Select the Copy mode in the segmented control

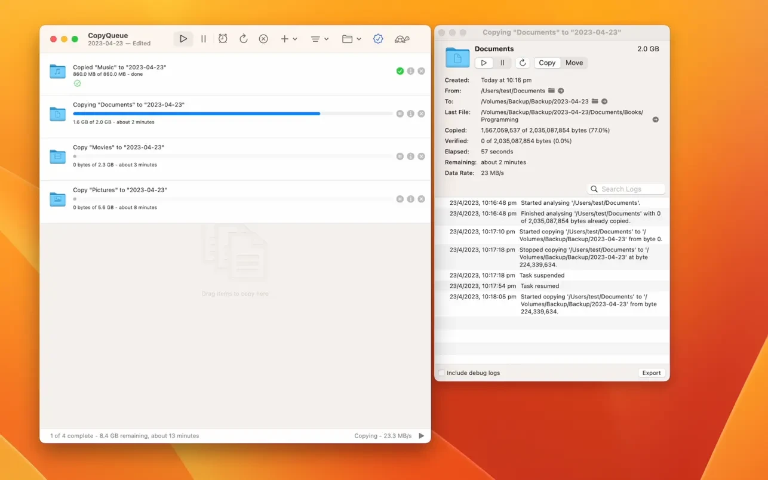pos(547,63)
